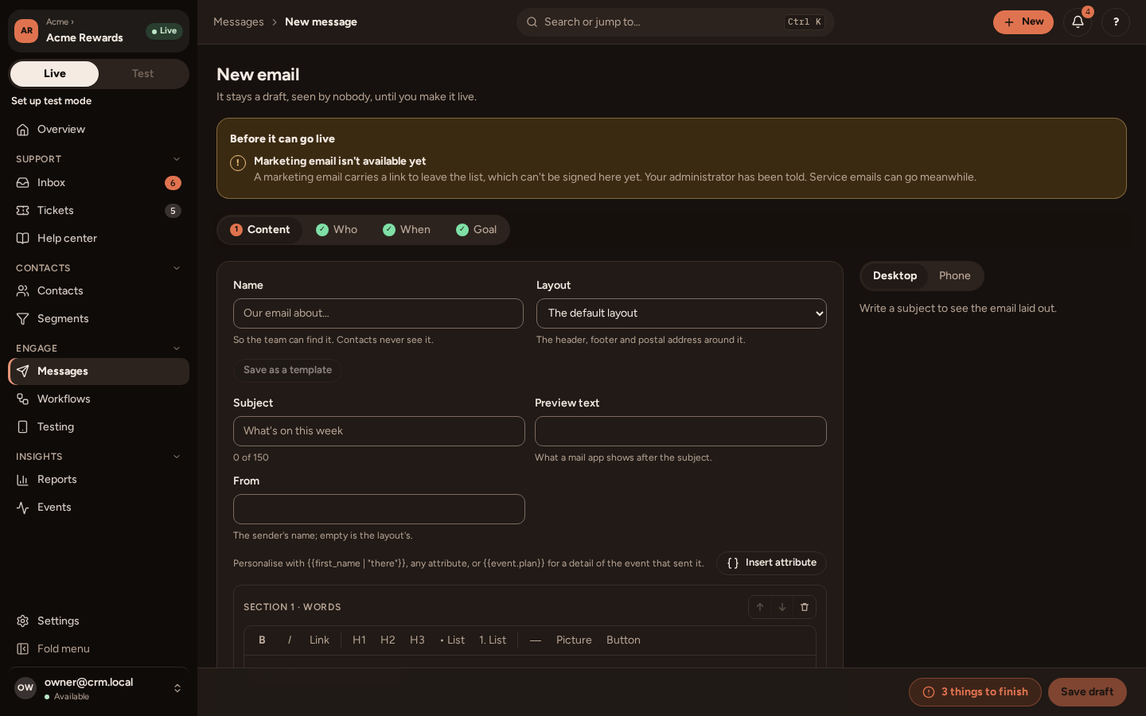Click the New button
The image size is (1146, 716).
coord(1023,22)
